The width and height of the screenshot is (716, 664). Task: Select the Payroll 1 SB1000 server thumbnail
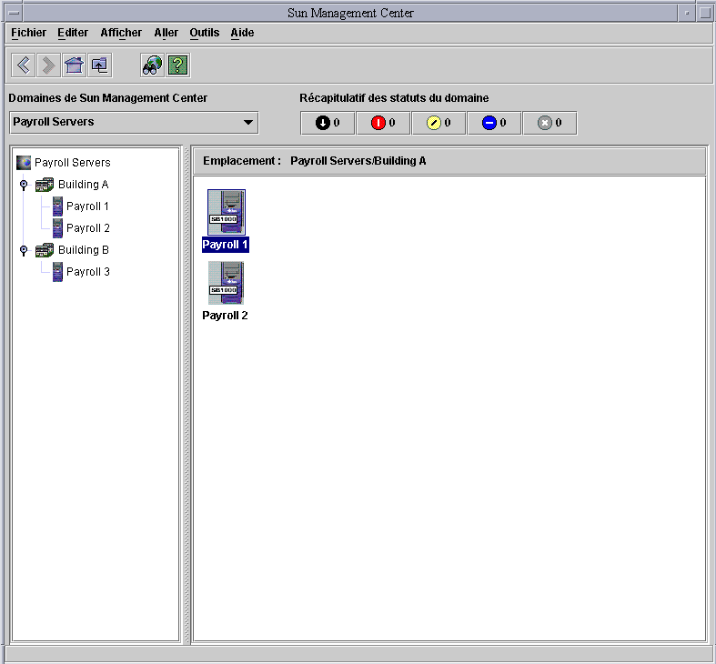(227, 212)
